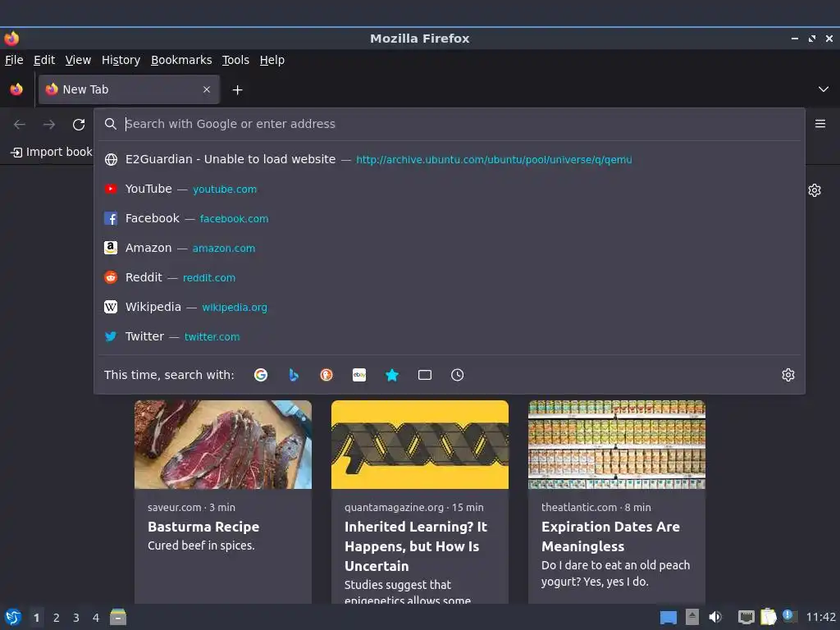Open the Facebook suggestion row
The image size is (840, 630).
pyautogui.click(x=449, y=218)
